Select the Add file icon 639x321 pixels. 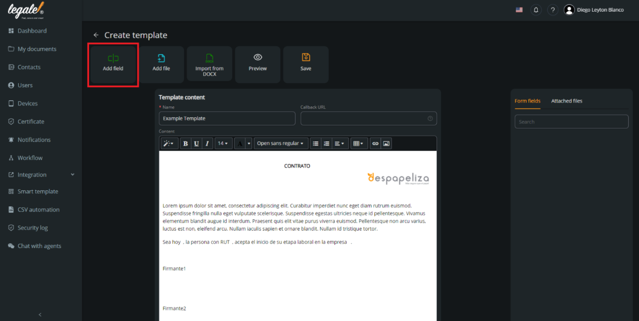[161, 63]
